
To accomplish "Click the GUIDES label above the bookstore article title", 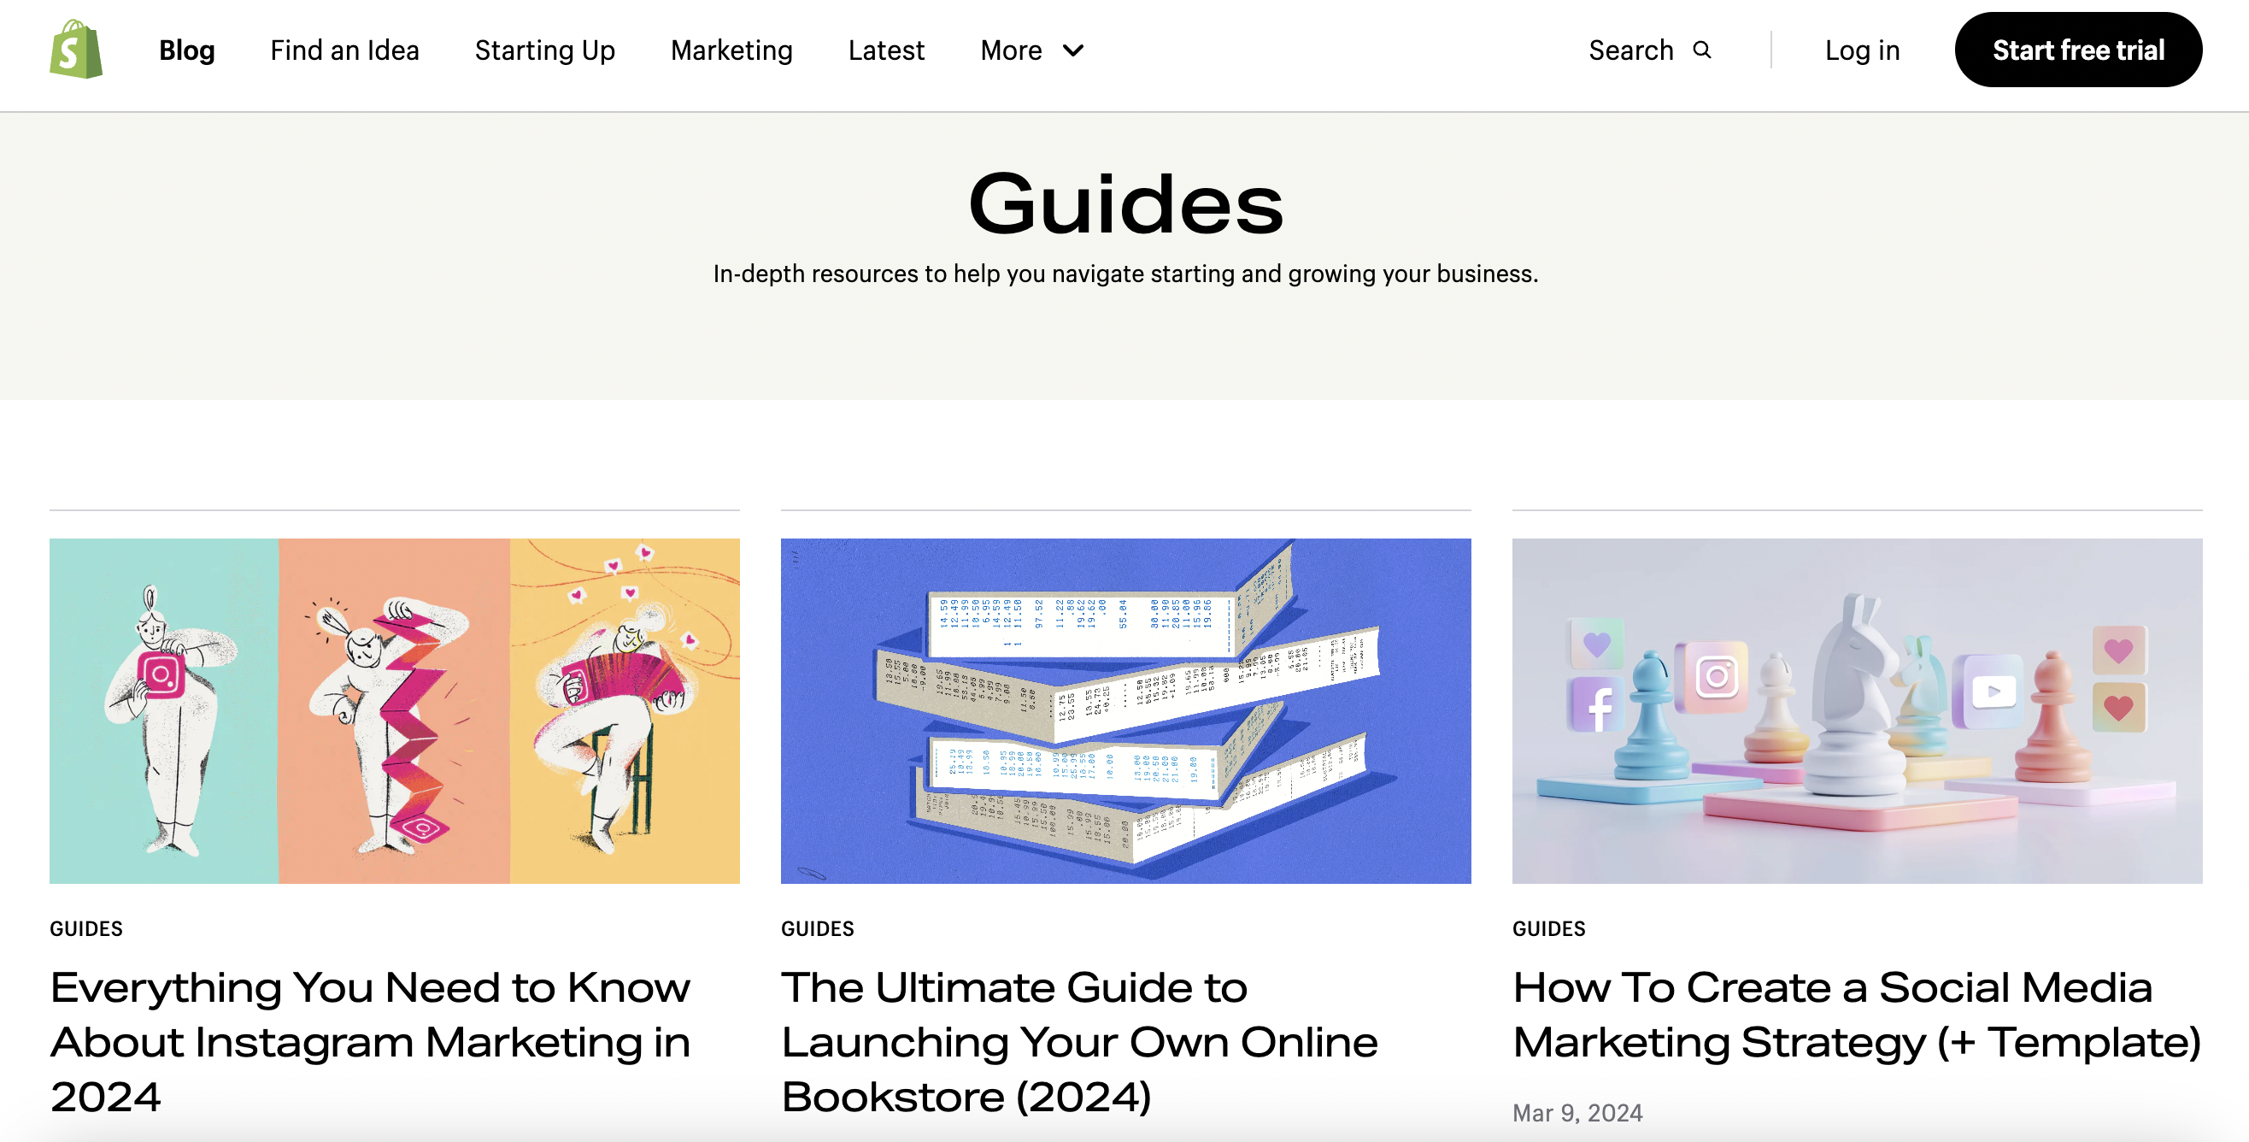I will tap(817, 928).
